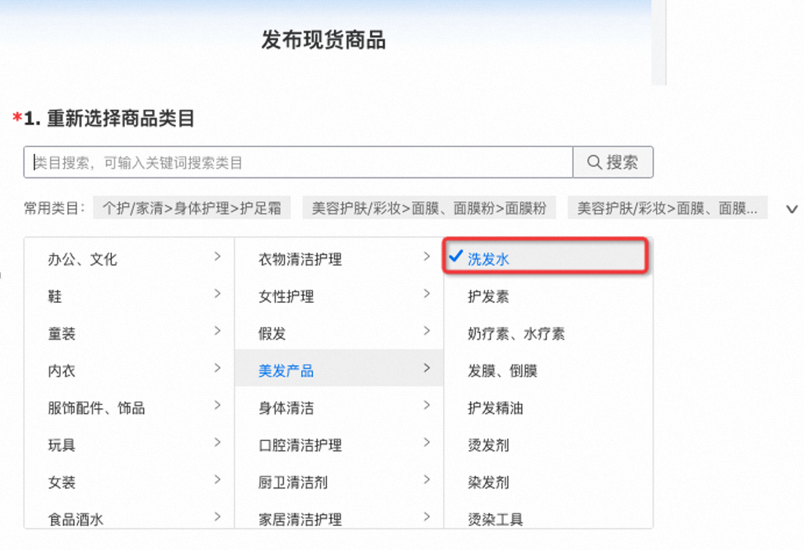Image resolution: width=804 pixels, height=550 pixels.
Task: Click the search magnifier icon
Action: click(x=594, y=162)
